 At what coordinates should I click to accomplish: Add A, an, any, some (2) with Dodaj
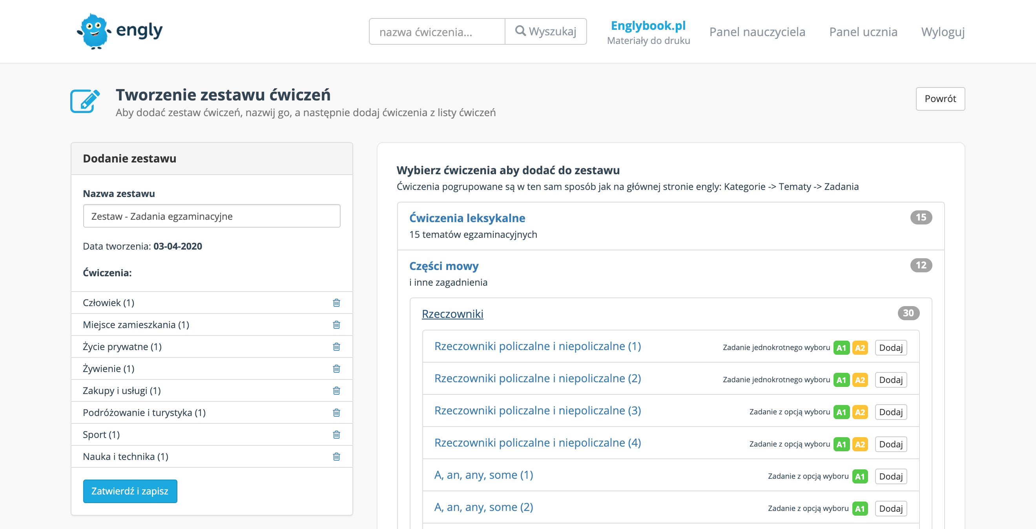click(891, 509)
